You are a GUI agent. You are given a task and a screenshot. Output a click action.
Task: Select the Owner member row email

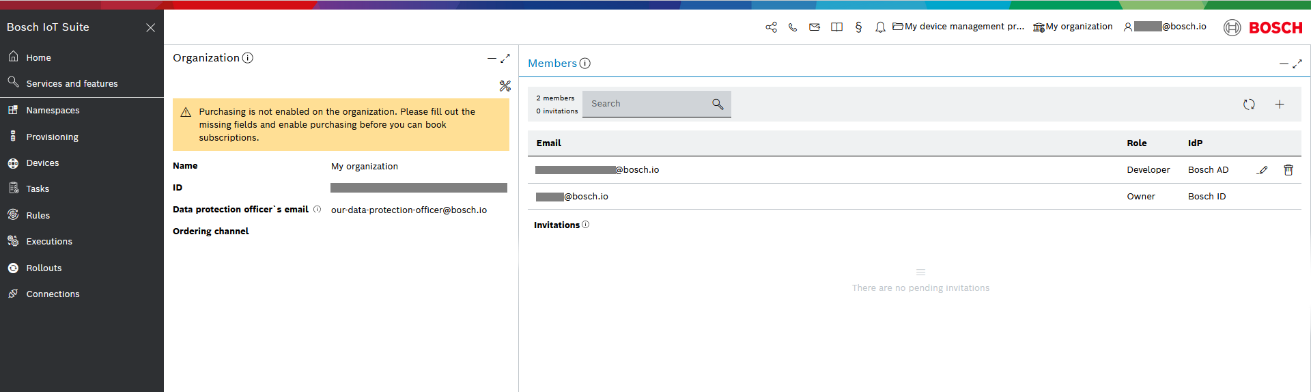coord(572,196)
